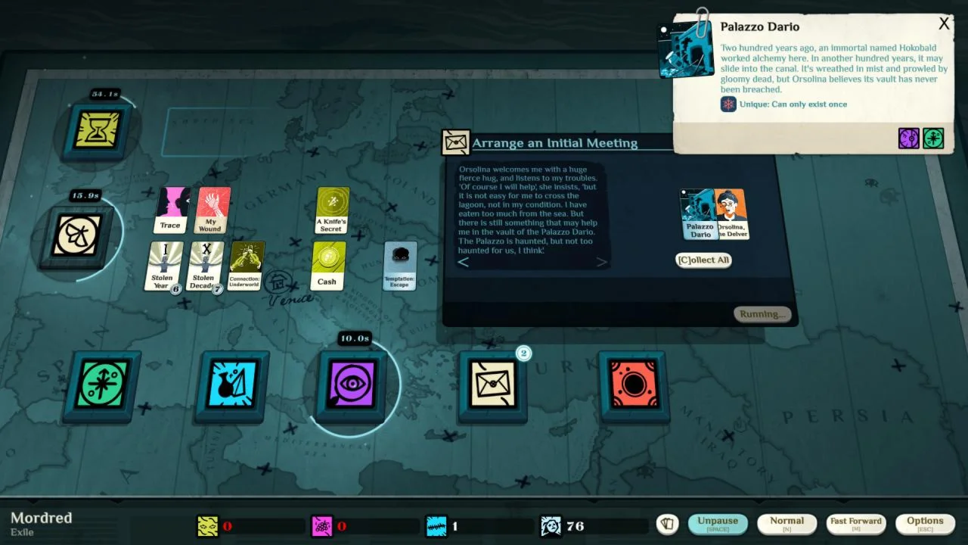The height and width of the screenshot is (545, 968).
Task: Click the Palazzo Dario artwork in the details panel
Action: (687, 49)
